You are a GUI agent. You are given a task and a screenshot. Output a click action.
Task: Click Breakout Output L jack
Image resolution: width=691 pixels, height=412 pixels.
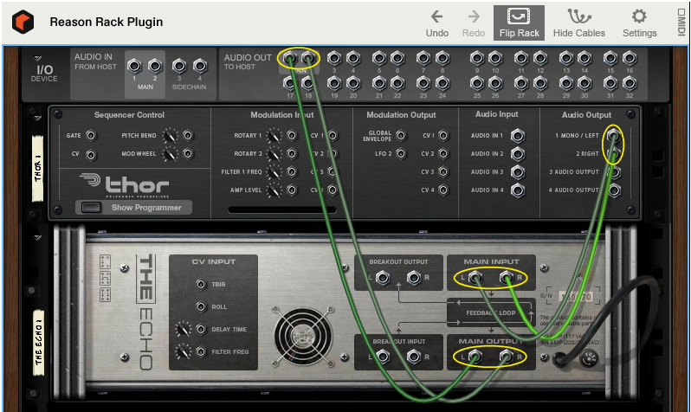(x=382, y=278)
